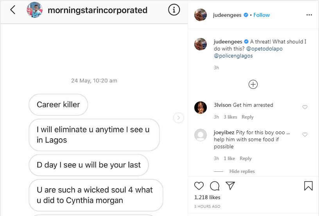View the 1,218 likes list
319x216 pixels.
tap(207, 197)
